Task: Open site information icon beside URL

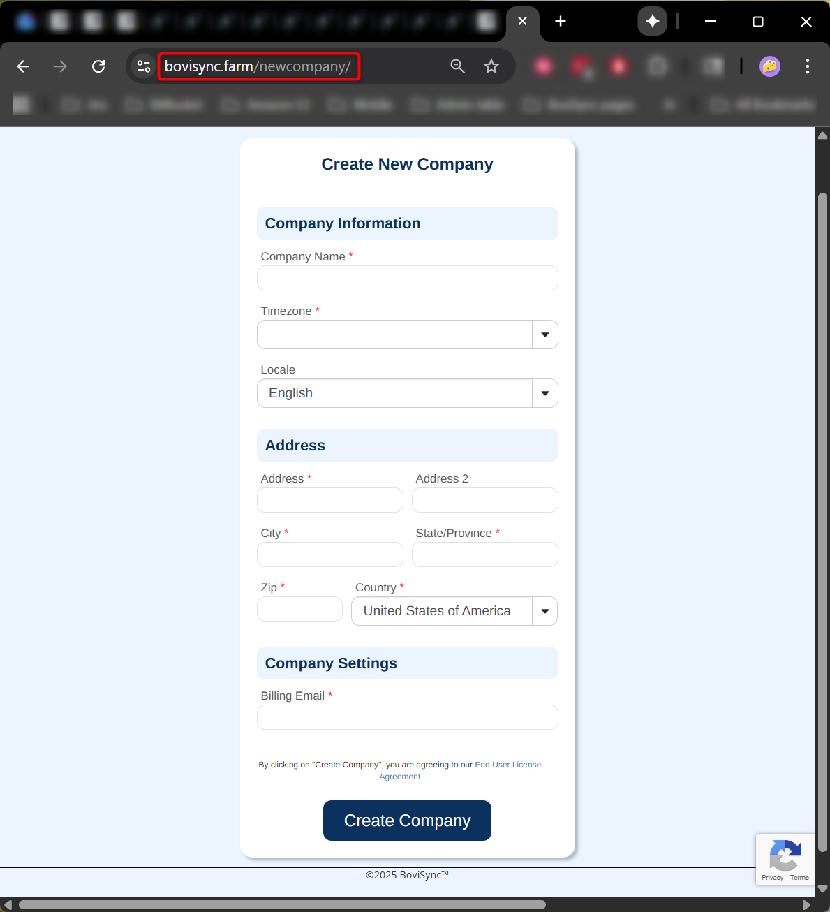Action: coord(144,66)
